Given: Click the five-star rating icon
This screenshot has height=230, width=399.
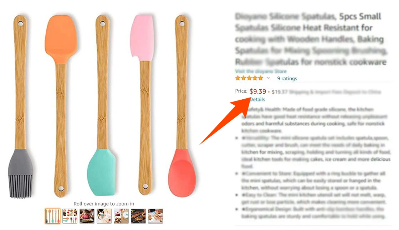Looking at the screenshot, I should 249,78.
